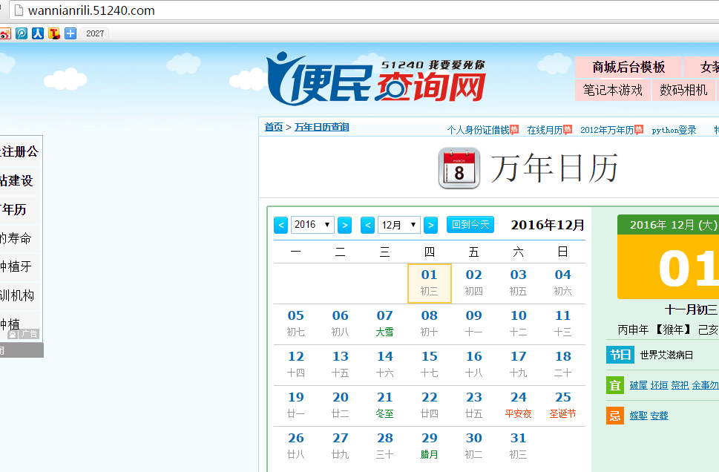Image resolution: width=719 pixels, height=472 pixels.
Task: Select December 12 十四 in calendar
Action: pos(296,364)
